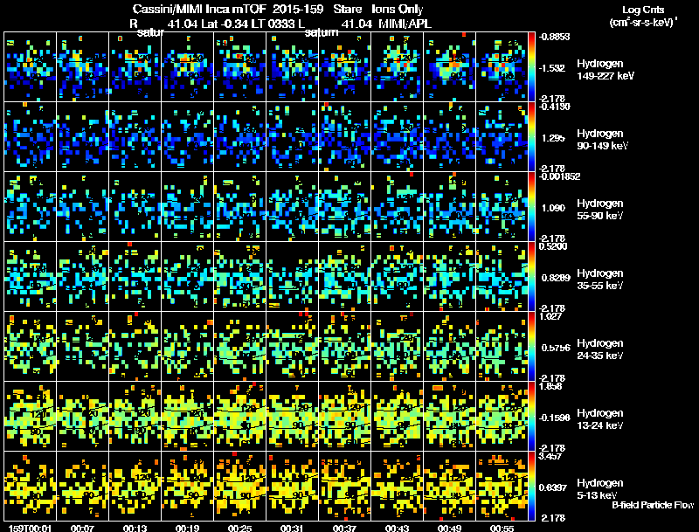Viewport: 699px width, 532px height.
Task: Select the 'Hydrogen 35-55 keV' row label
Action: 600,280
